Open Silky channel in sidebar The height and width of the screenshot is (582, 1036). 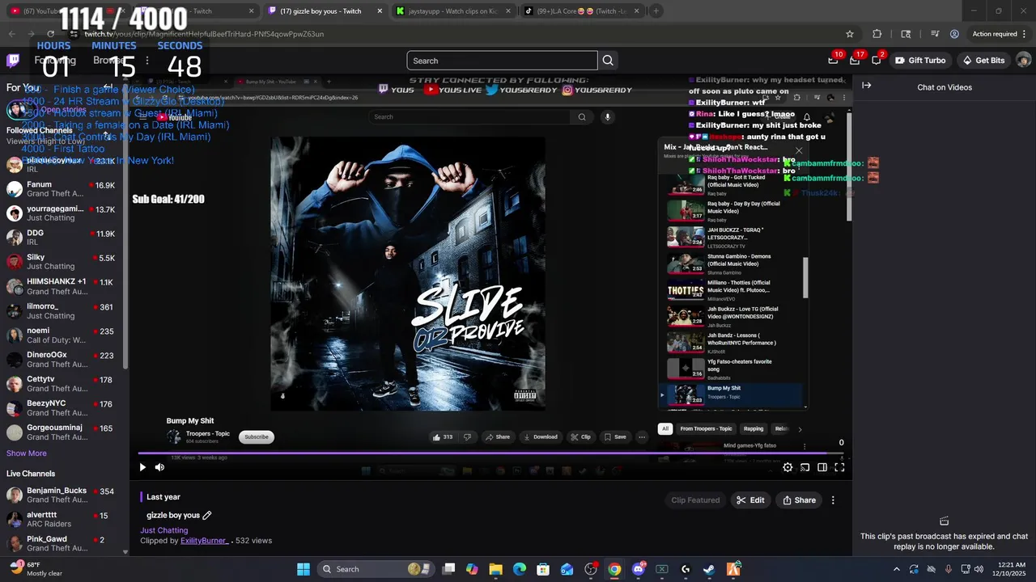(62, 262)
